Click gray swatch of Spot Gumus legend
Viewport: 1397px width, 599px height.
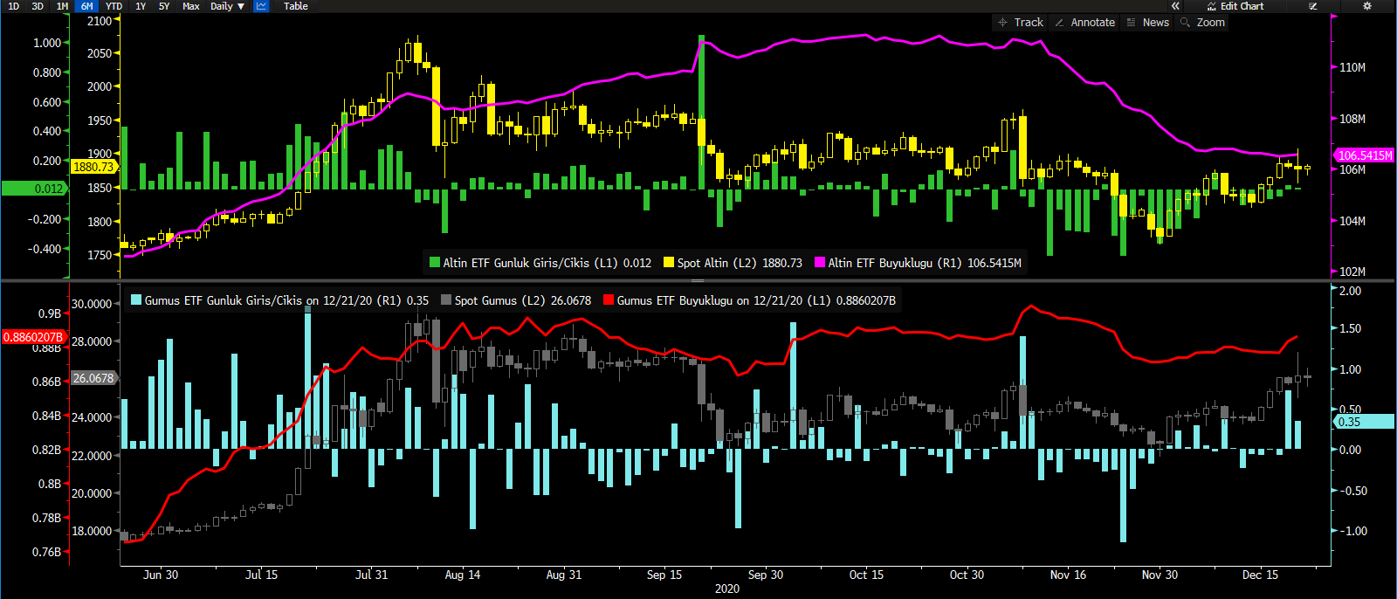(x=446, y=300)
